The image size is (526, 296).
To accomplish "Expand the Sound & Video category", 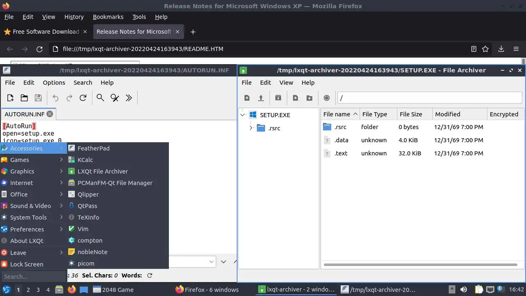I will 33,206.
